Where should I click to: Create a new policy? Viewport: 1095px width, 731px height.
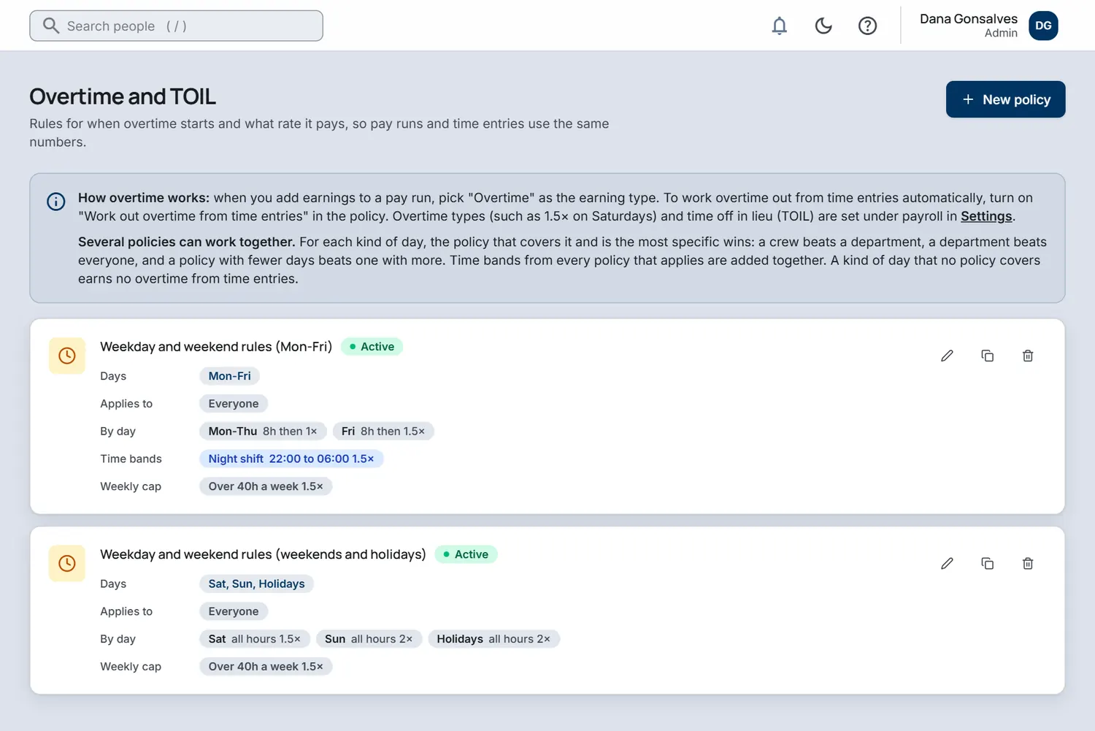coord(1005,99)
